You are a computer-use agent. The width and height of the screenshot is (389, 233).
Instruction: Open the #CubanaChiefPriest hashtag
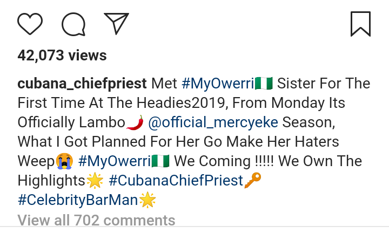coord(176,181)
